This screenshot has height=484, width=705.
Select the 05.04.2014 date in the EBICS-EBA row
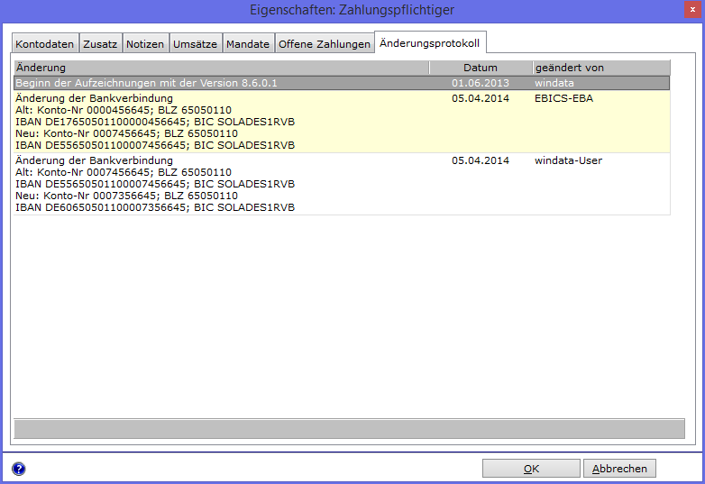(x=481, y=98)
